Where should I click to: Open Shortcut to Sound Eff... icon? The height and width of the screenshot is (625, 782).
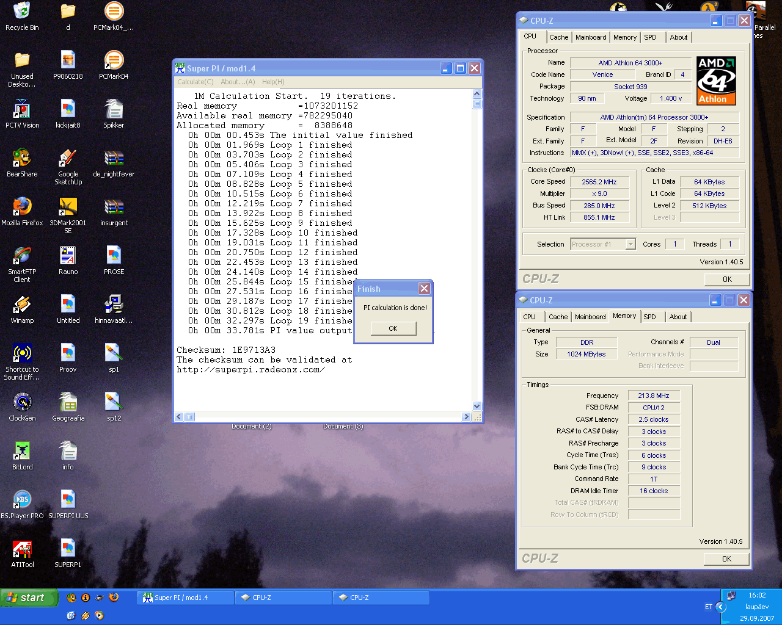pos(22,363)
